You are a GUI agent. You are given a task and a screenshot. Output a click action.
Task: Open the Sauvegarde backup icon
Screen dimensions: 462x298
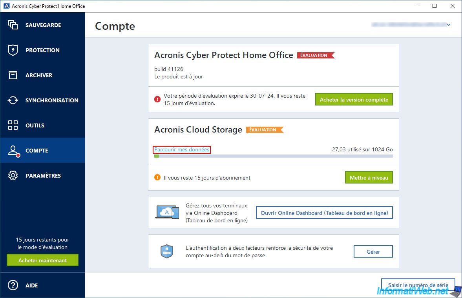[x=13, y=25]
